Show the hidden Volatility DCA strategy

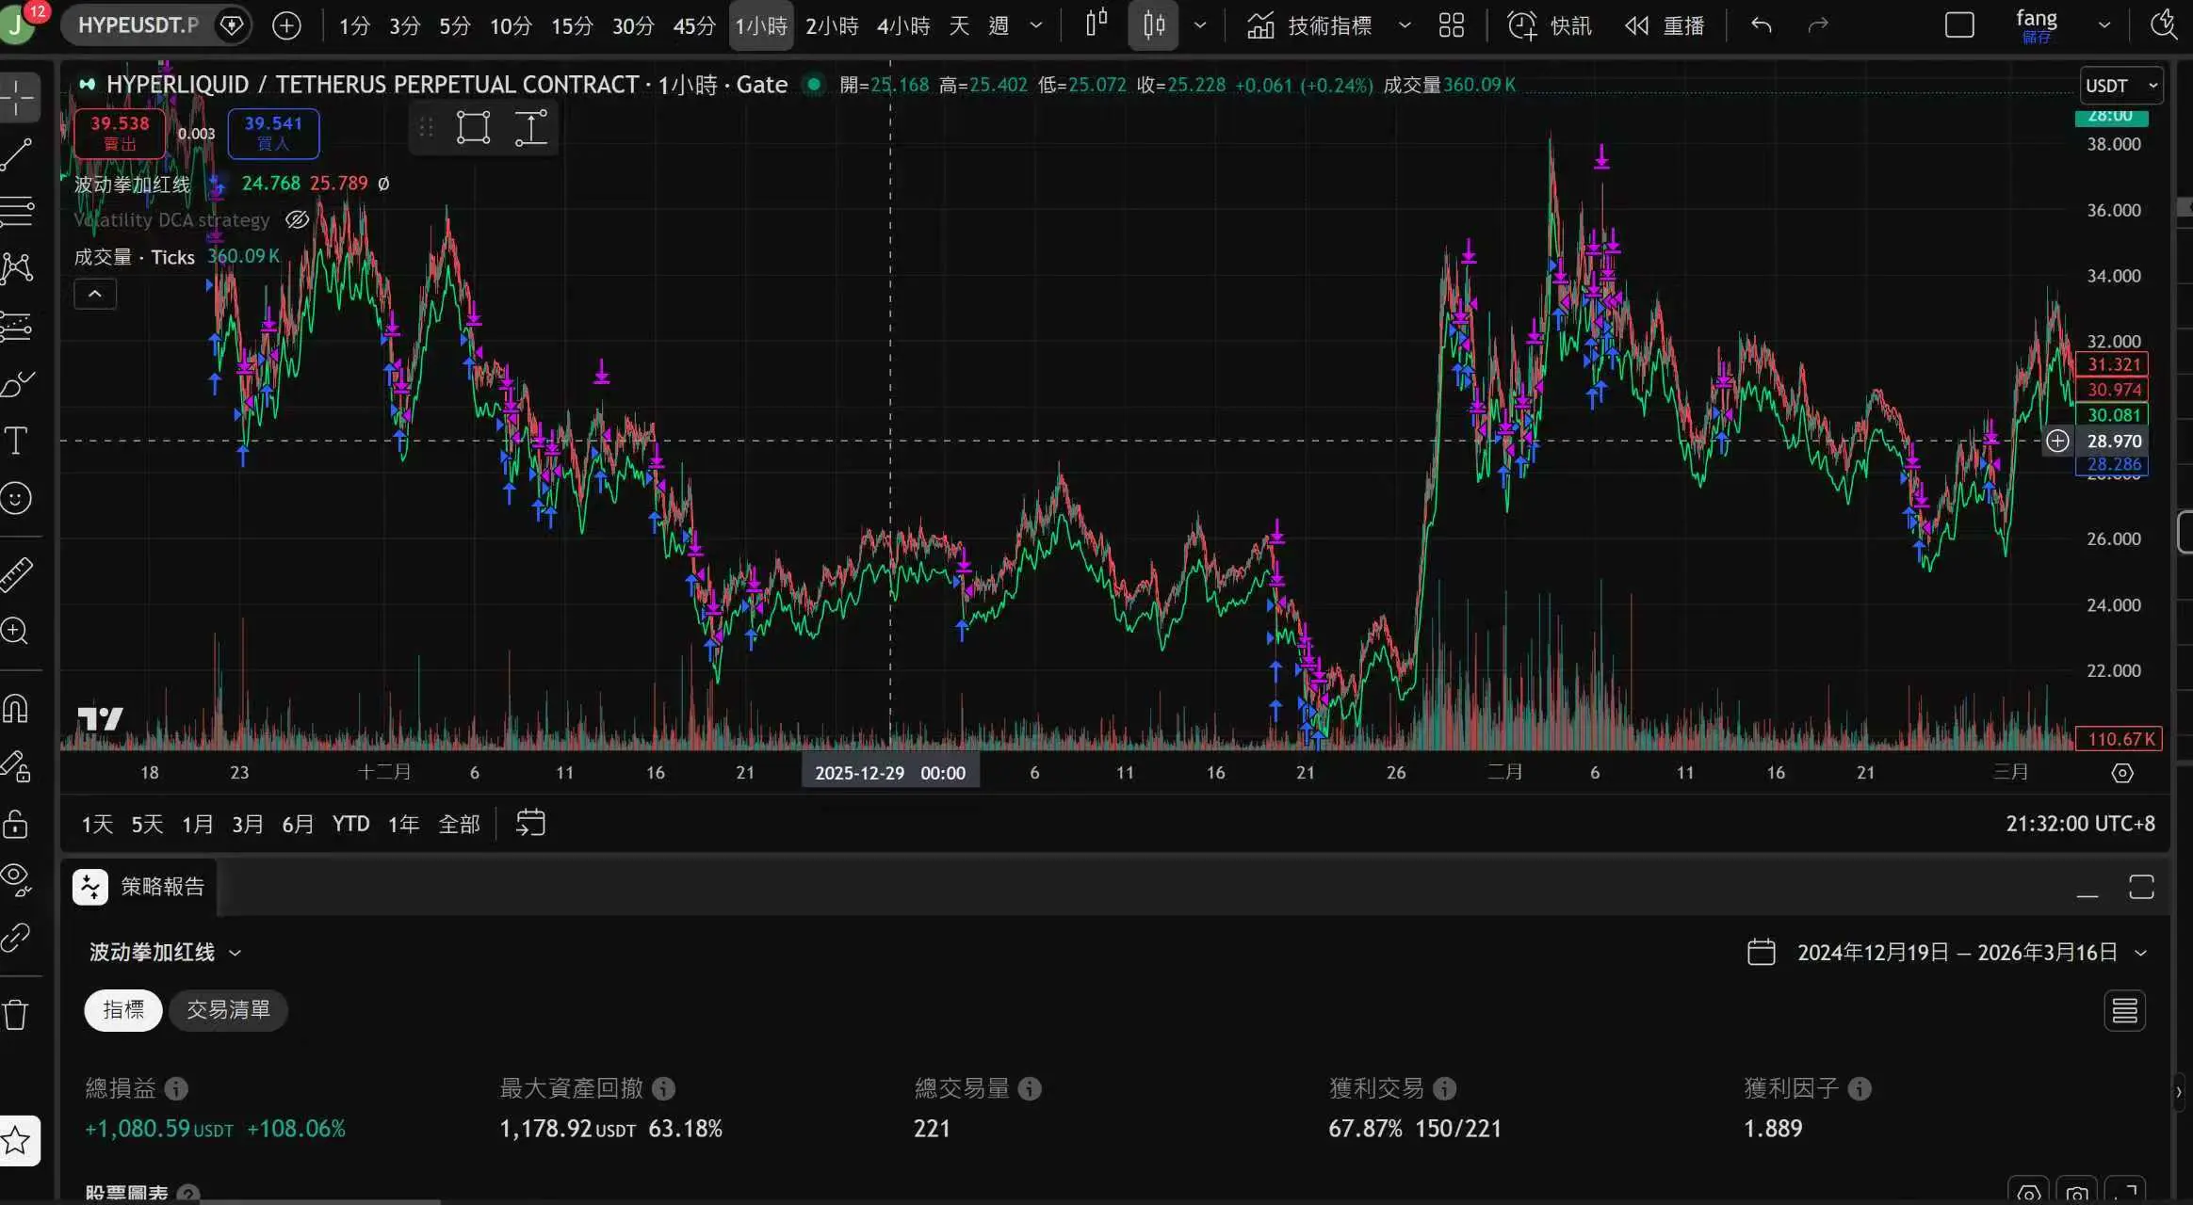pos(297,220)
